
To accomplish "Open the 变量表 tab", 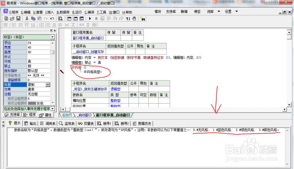I will tap(86, 123).
